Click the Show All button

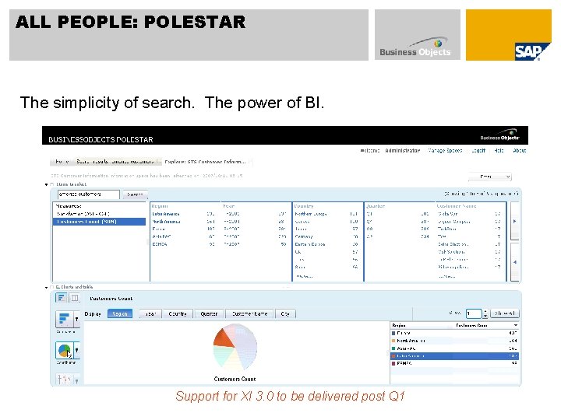504,313
